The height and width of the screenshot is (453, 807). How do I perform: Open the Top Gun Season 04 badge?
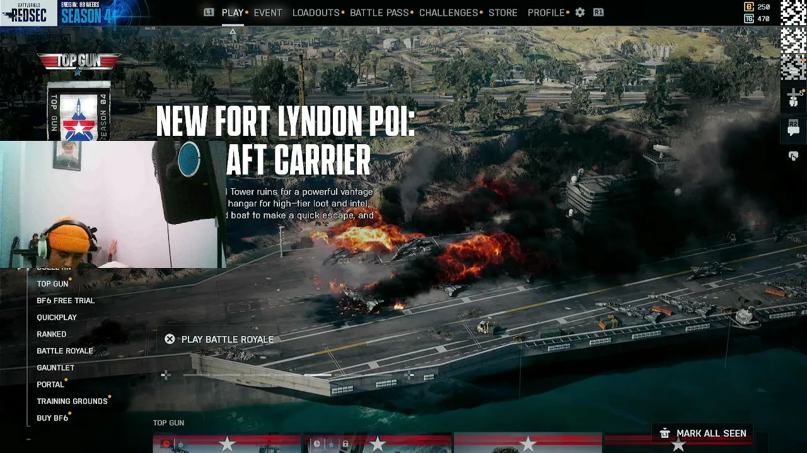tap(79, 111)
